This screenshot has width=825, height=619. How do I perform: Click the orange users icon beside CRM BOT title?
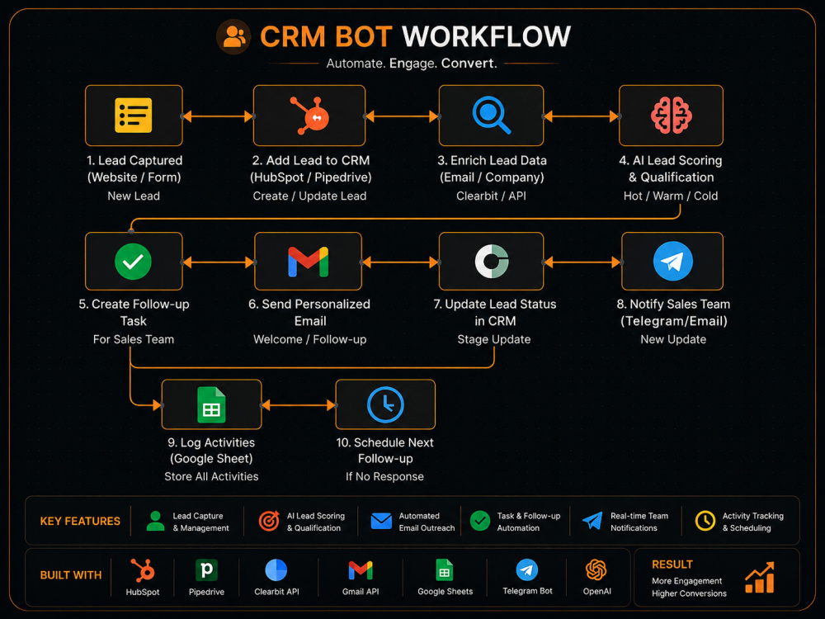click(233, 37)
